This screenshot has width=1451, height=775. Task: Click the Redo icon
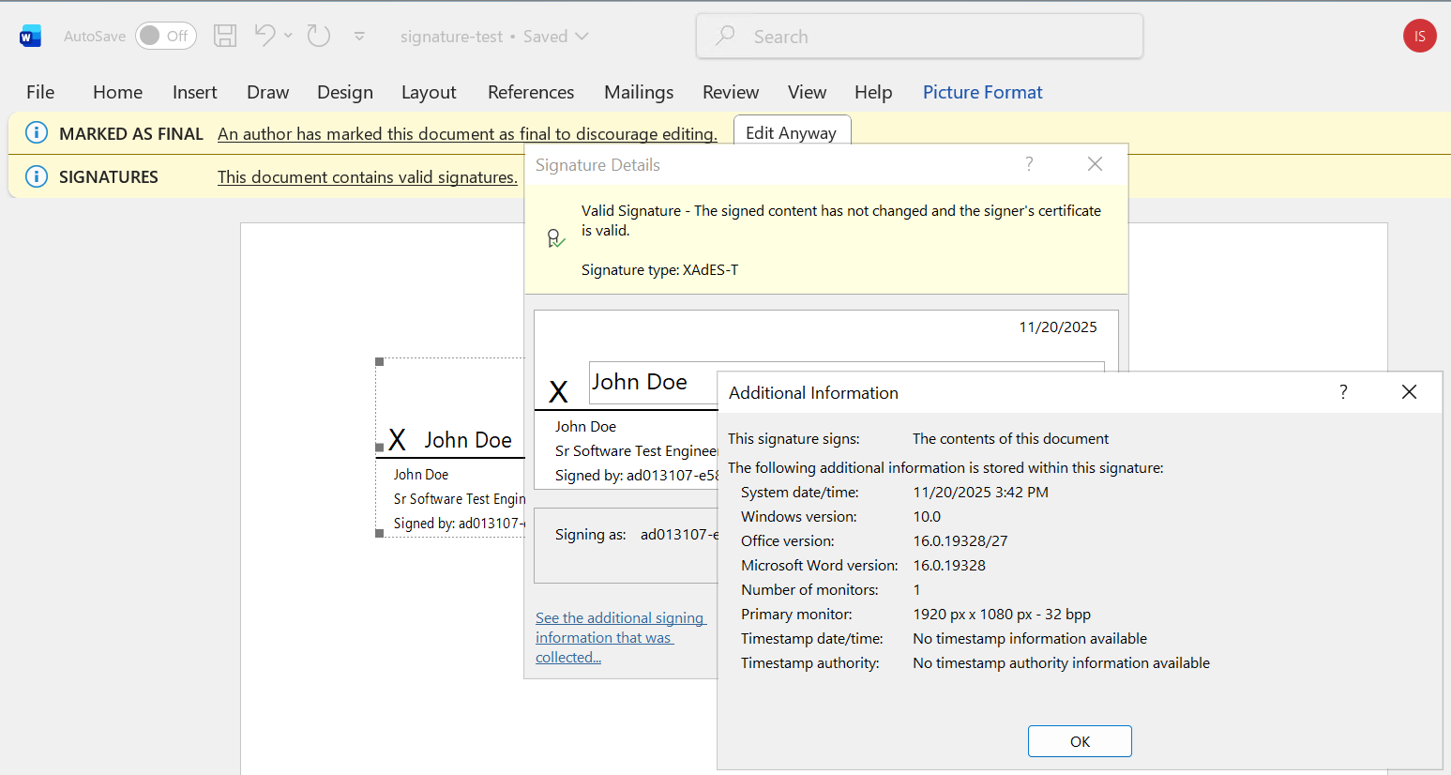click(x=319, y=36)
